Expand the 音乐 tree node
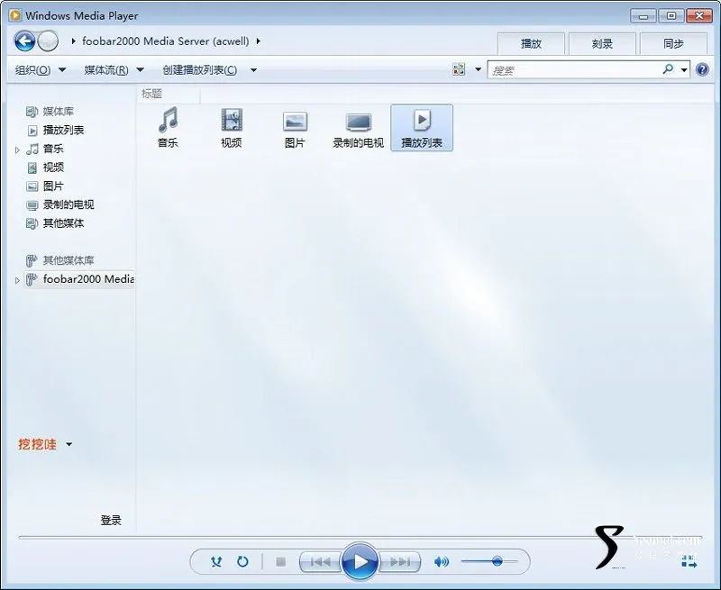This screenshot has width=721, height=590. (17, 150)
